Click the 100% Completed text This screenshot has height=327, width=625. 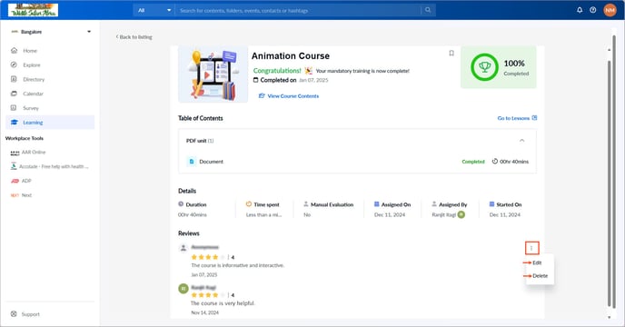pos(516,67)
